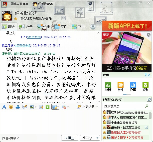This screenshot has height=142, width=153.
Task: Open the 相册 app in sidebar
Action: [108, 87]
